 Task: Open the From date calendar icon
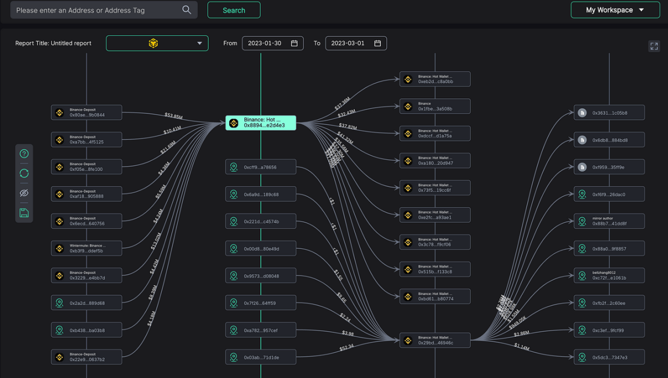(294, 43)
